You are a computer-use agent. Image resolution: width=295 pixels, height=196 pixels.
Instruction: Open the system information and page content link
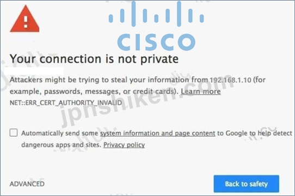(158, 133)
